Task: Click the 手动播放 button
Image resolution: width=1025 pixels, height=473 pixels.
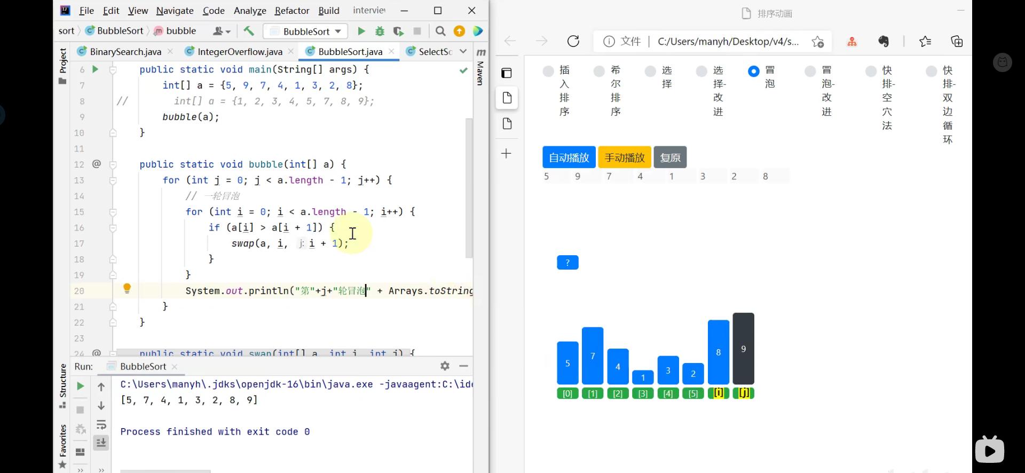Action: tap(624, 157)
